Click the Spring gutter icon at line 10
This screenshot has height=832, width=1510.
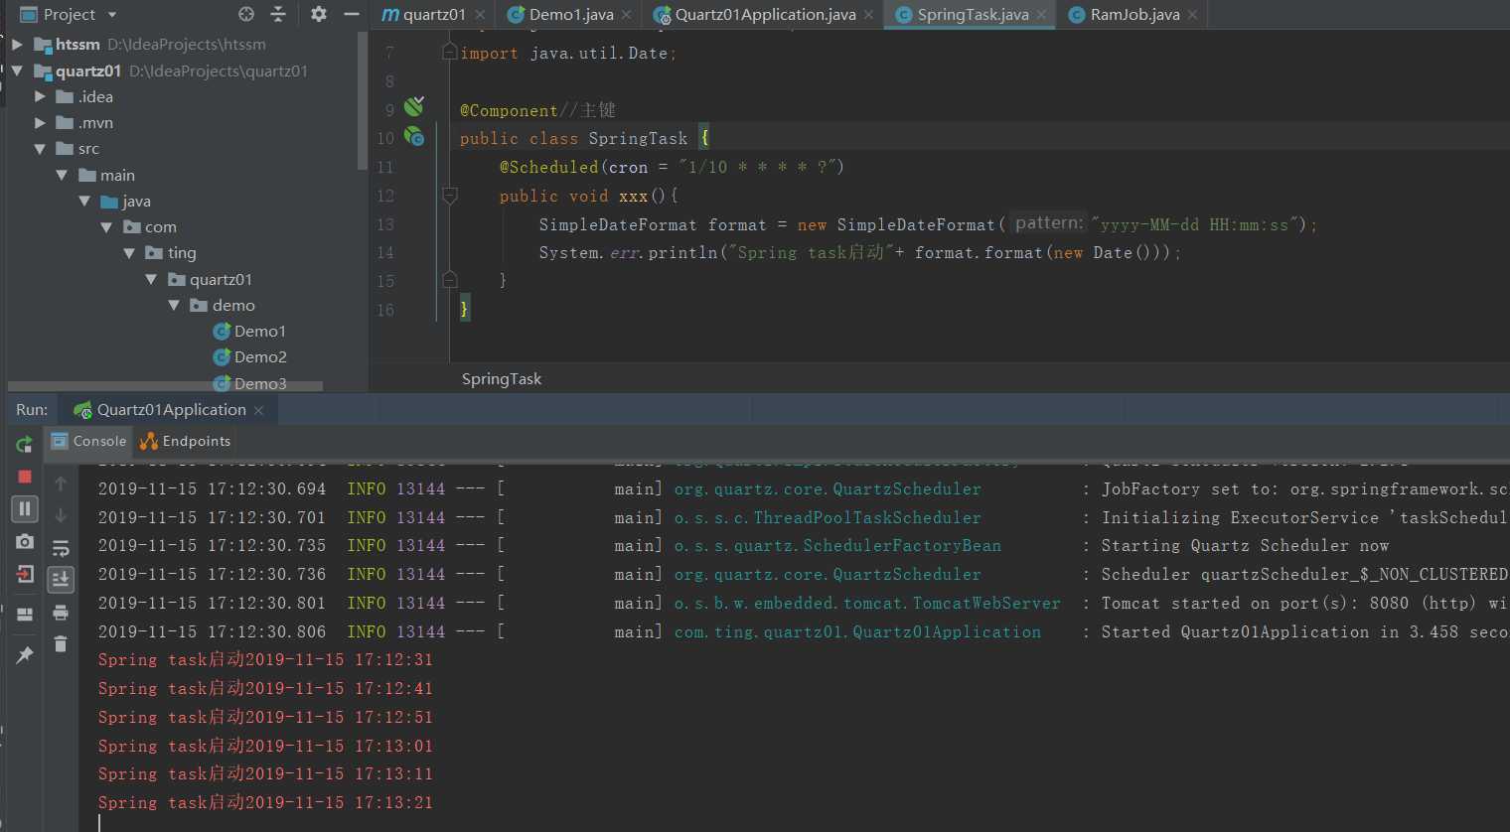414,137
